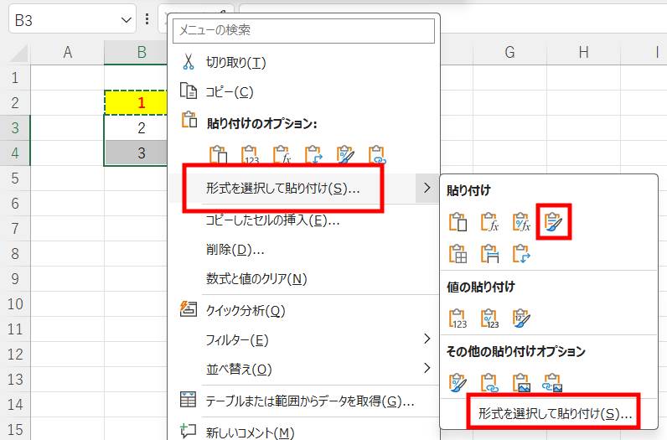Click the three-dot handle next to the Name Box
This screenshot has height=440, width=667.
tap(147, 19)
